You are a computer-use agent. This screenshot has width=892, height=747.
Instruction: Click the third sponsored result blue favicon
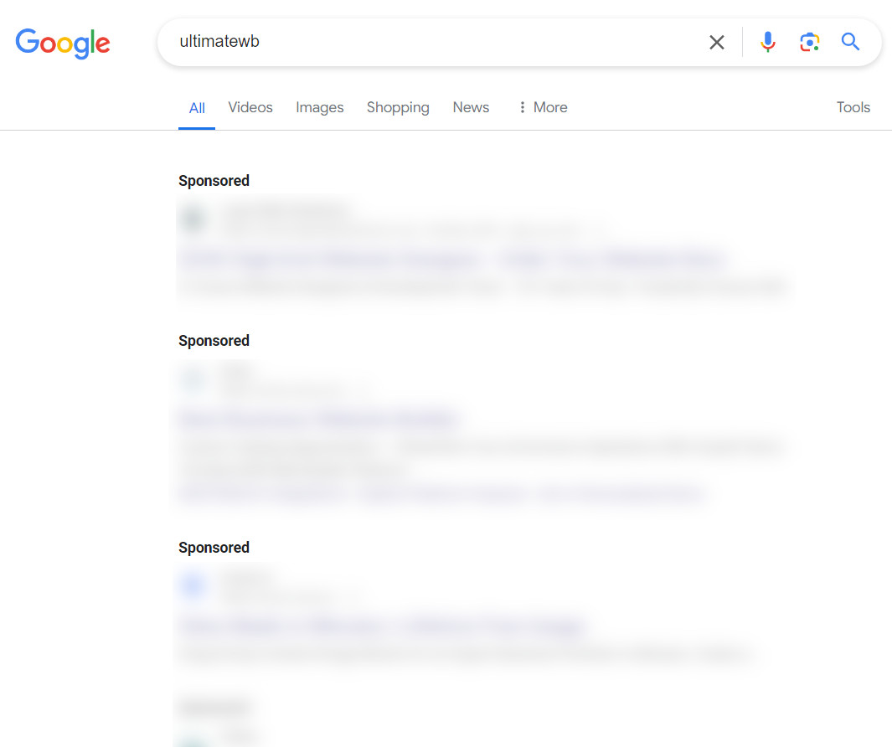[193, 585]
